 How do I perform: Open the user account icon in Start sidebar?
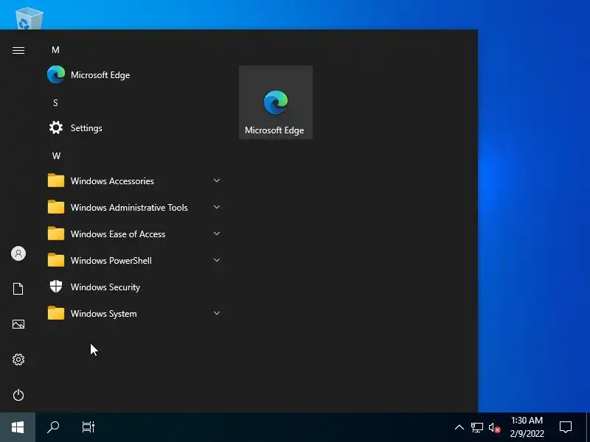[18, 253]
